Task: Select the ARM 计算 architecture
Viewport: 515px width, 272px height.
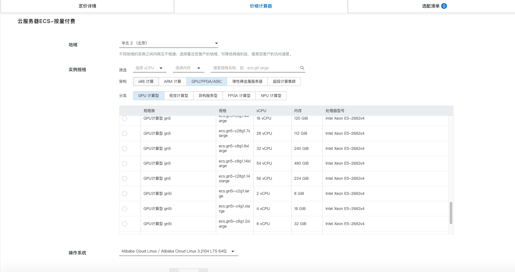Action: [173, 82]
